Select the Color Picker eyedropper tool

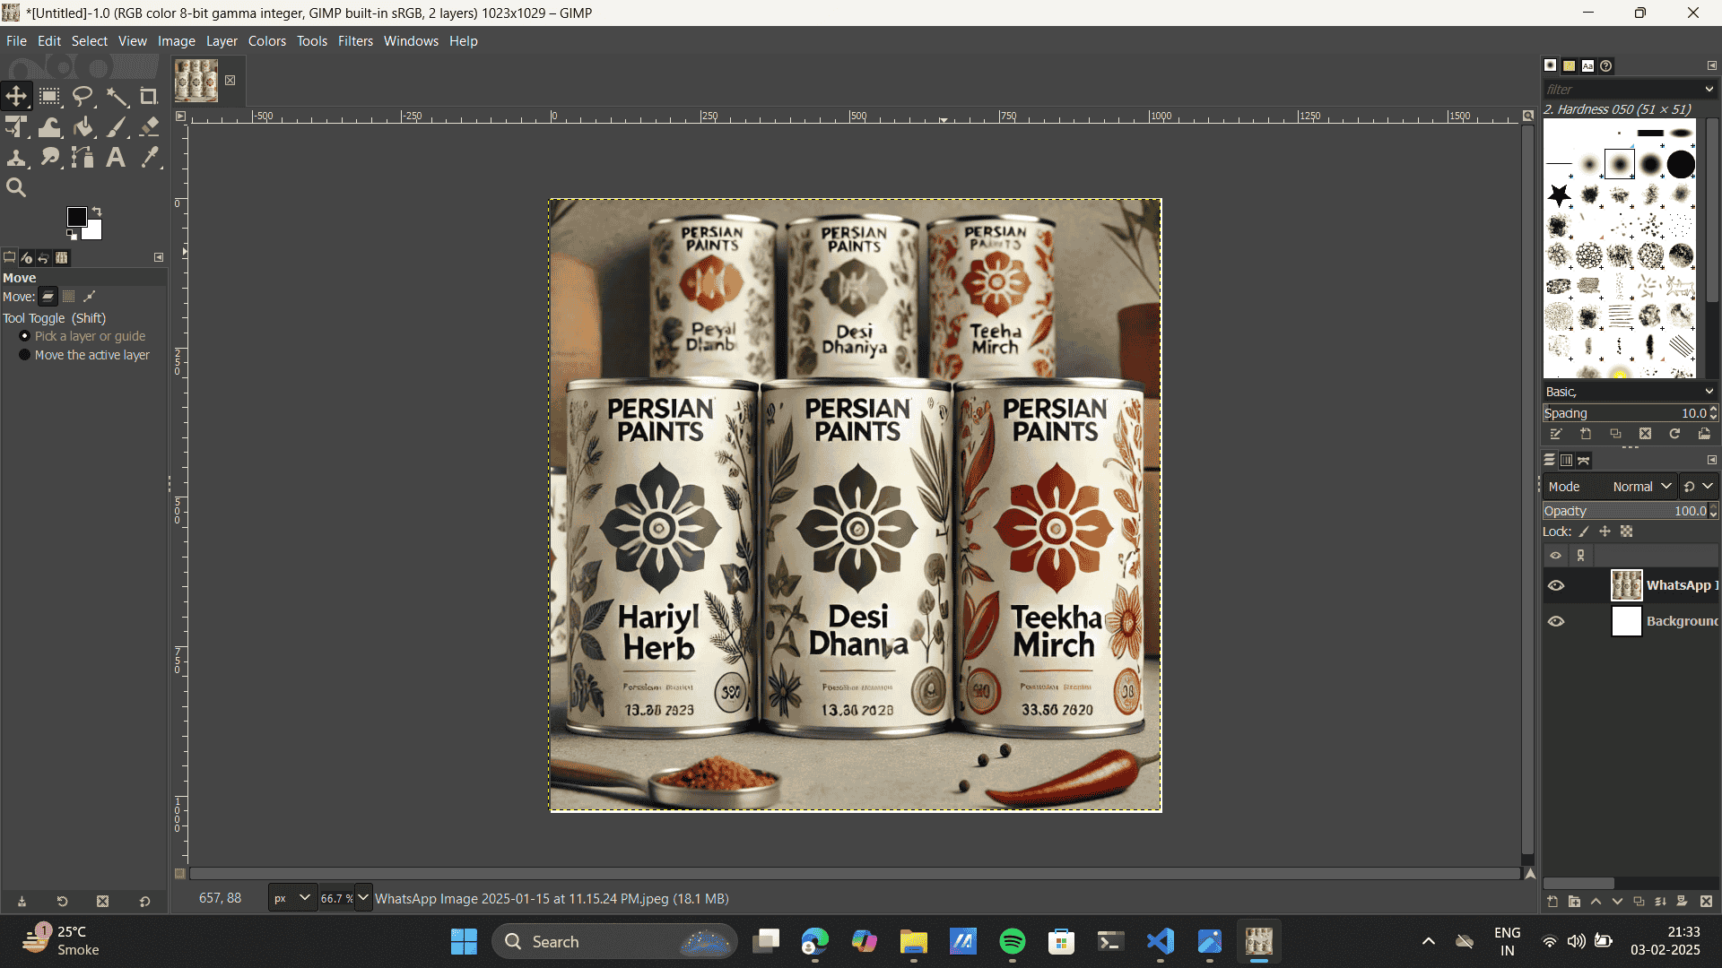(149, 158)
